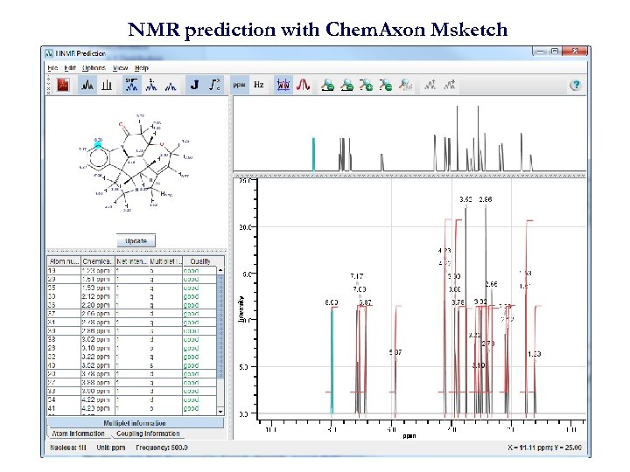Set the axis unit to Hz
Screen dimensions: 630x472
(259, 85)
